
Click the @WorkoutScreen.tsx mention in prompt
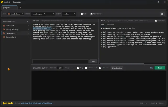[x=42, y=29]
